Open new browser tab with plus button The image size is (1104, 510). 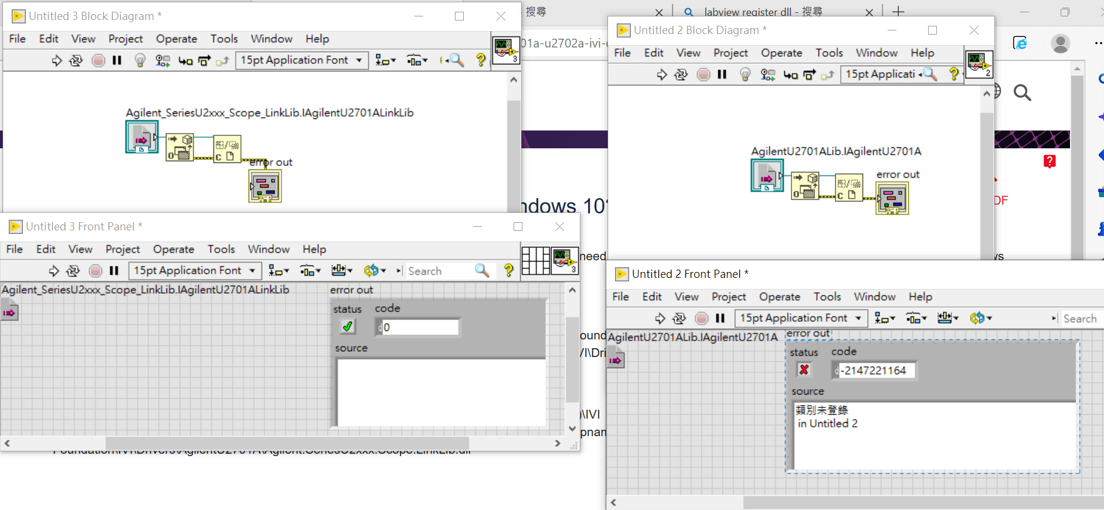pyautogui.click(x=898, y=11)
